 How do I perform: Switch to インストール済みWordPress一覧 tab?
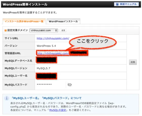(24, 21)
